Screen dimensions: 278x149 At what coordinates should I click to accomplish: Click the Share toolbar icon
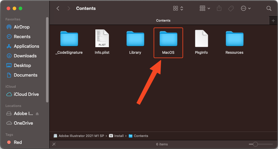tap(219, 8)
